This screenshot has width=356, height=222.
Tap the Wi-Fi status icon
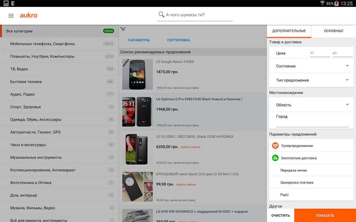322,3
